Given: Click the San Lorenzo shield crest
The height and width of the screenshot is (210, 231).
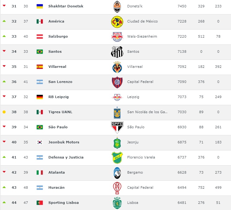Looking at the screenshot, I should point(117,82).
